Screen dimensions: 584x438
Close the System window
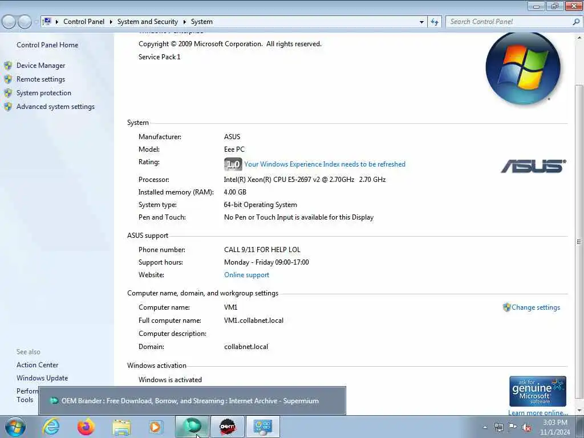pos(574,6)
